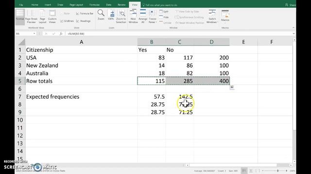
Task: Open the Zoom dialog
Action: click(x=101, y=15)
